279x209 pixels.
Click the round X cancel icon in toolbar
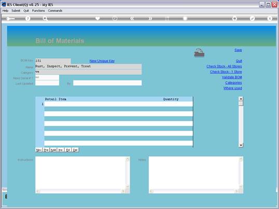click(x=270, y=18)
